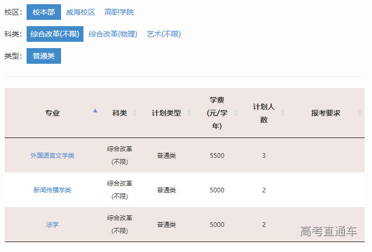Click sort arrows beside 计划人数 header

pyautogui.click(x=282, y=113)
